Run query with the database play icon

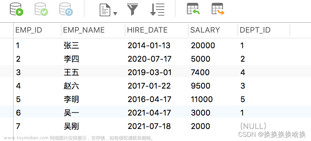click(x=17, y=9)
